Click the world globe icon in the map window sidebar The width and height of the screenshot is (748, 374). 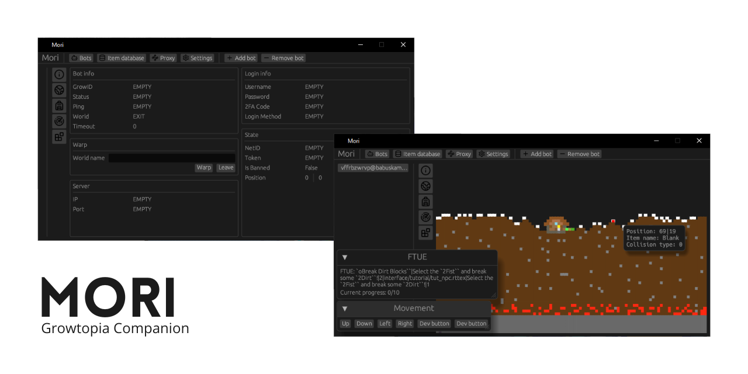(426, 186)
